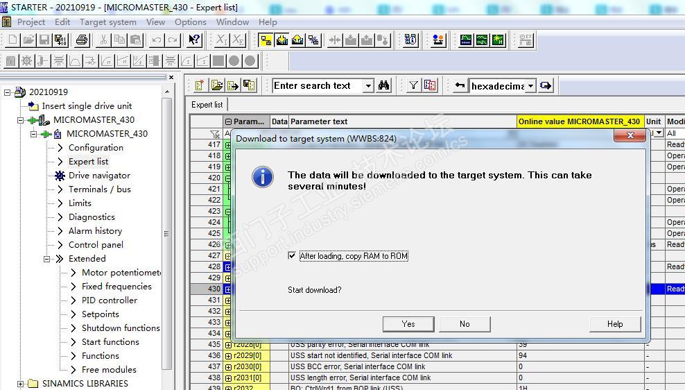Expand parameter row 436 r2029[0]
Screen dimensions: 685x390
[228, 356]
